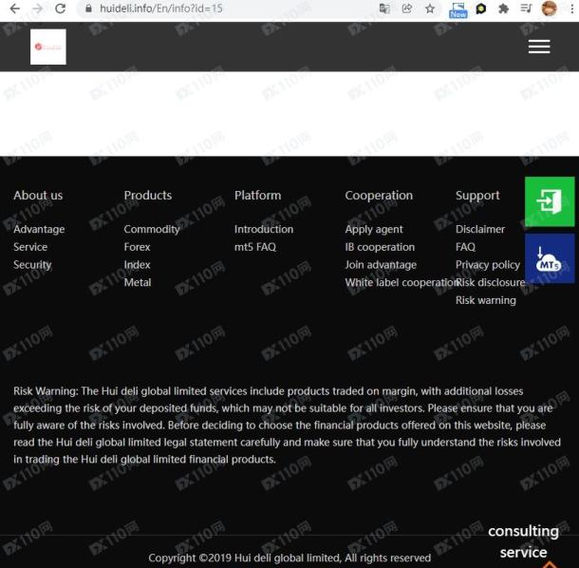Click the Platform footer heading
Image resolution: width=579 pixels, height=568 pixels.
coord(258,195)
